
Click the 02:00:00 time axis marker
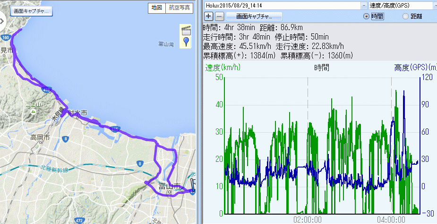point(308,219)
